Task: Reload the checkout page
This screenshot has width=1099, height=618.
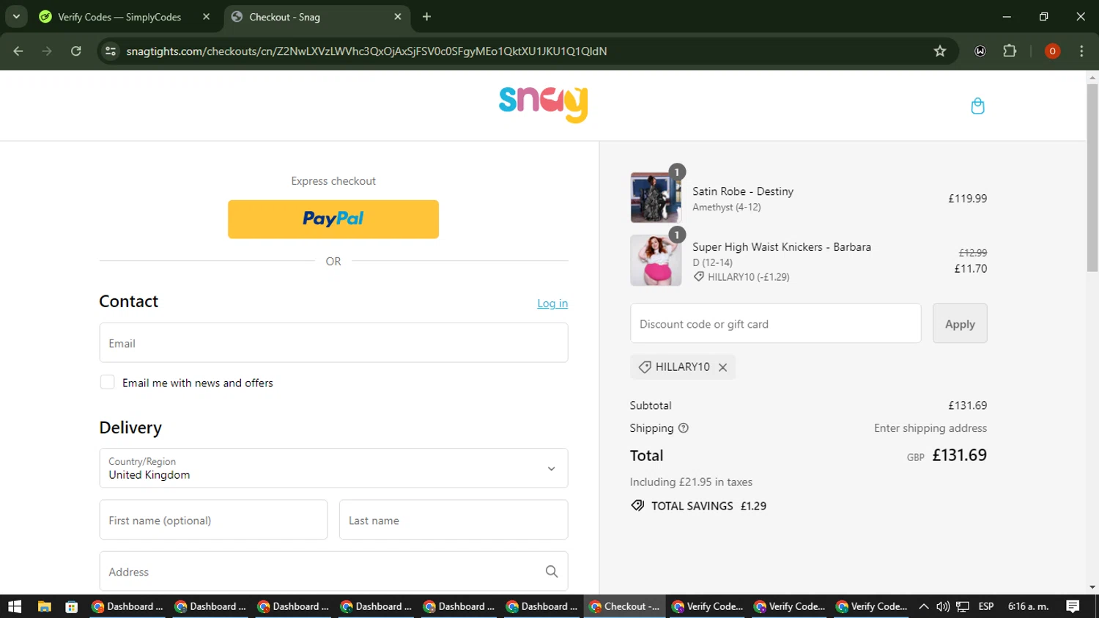Action: point(76,51)
